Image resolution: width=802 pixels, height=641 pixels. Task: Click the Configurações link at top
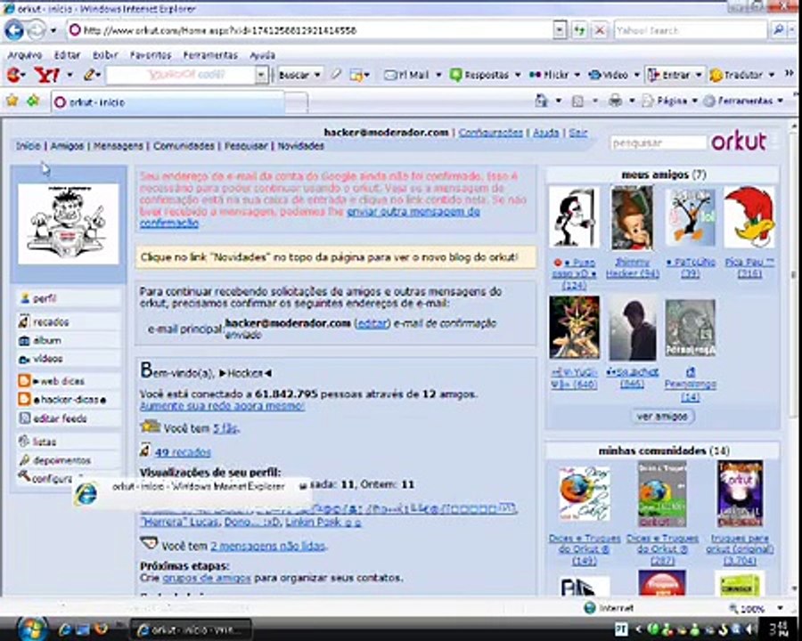pyautogui.click(x=490, y=133)
